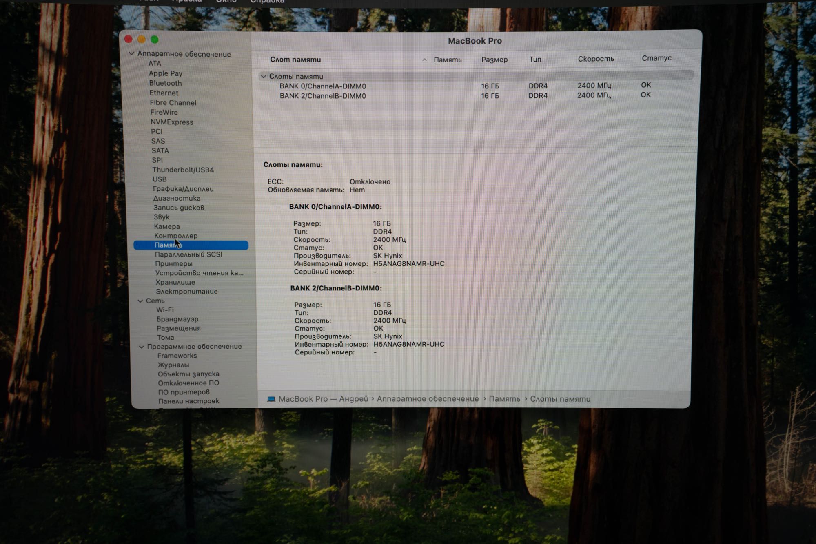
Task: Open Графика/Дисплеи in the sidebar
Action: point(183,189)
